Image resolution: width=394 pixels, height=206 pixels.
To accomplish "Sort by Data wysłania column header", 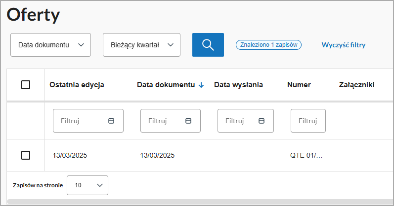I will click(x=238, y=85).
